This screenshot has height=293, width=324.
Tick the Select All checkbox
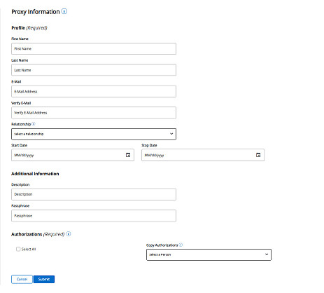point(18,249)
